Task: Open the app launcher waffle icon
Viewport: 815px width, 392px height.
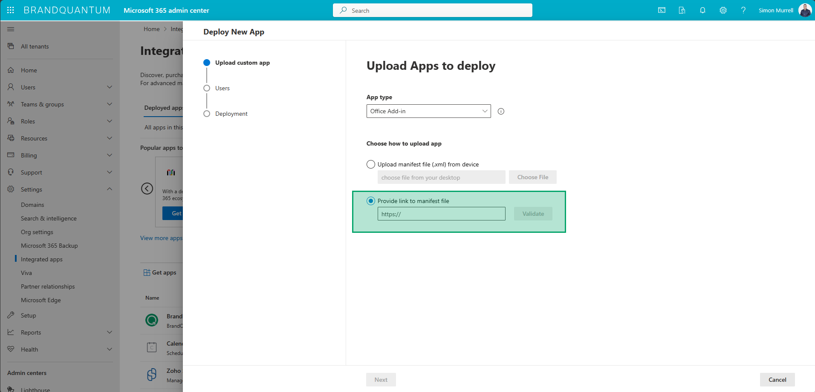Action: coord(11,10)
